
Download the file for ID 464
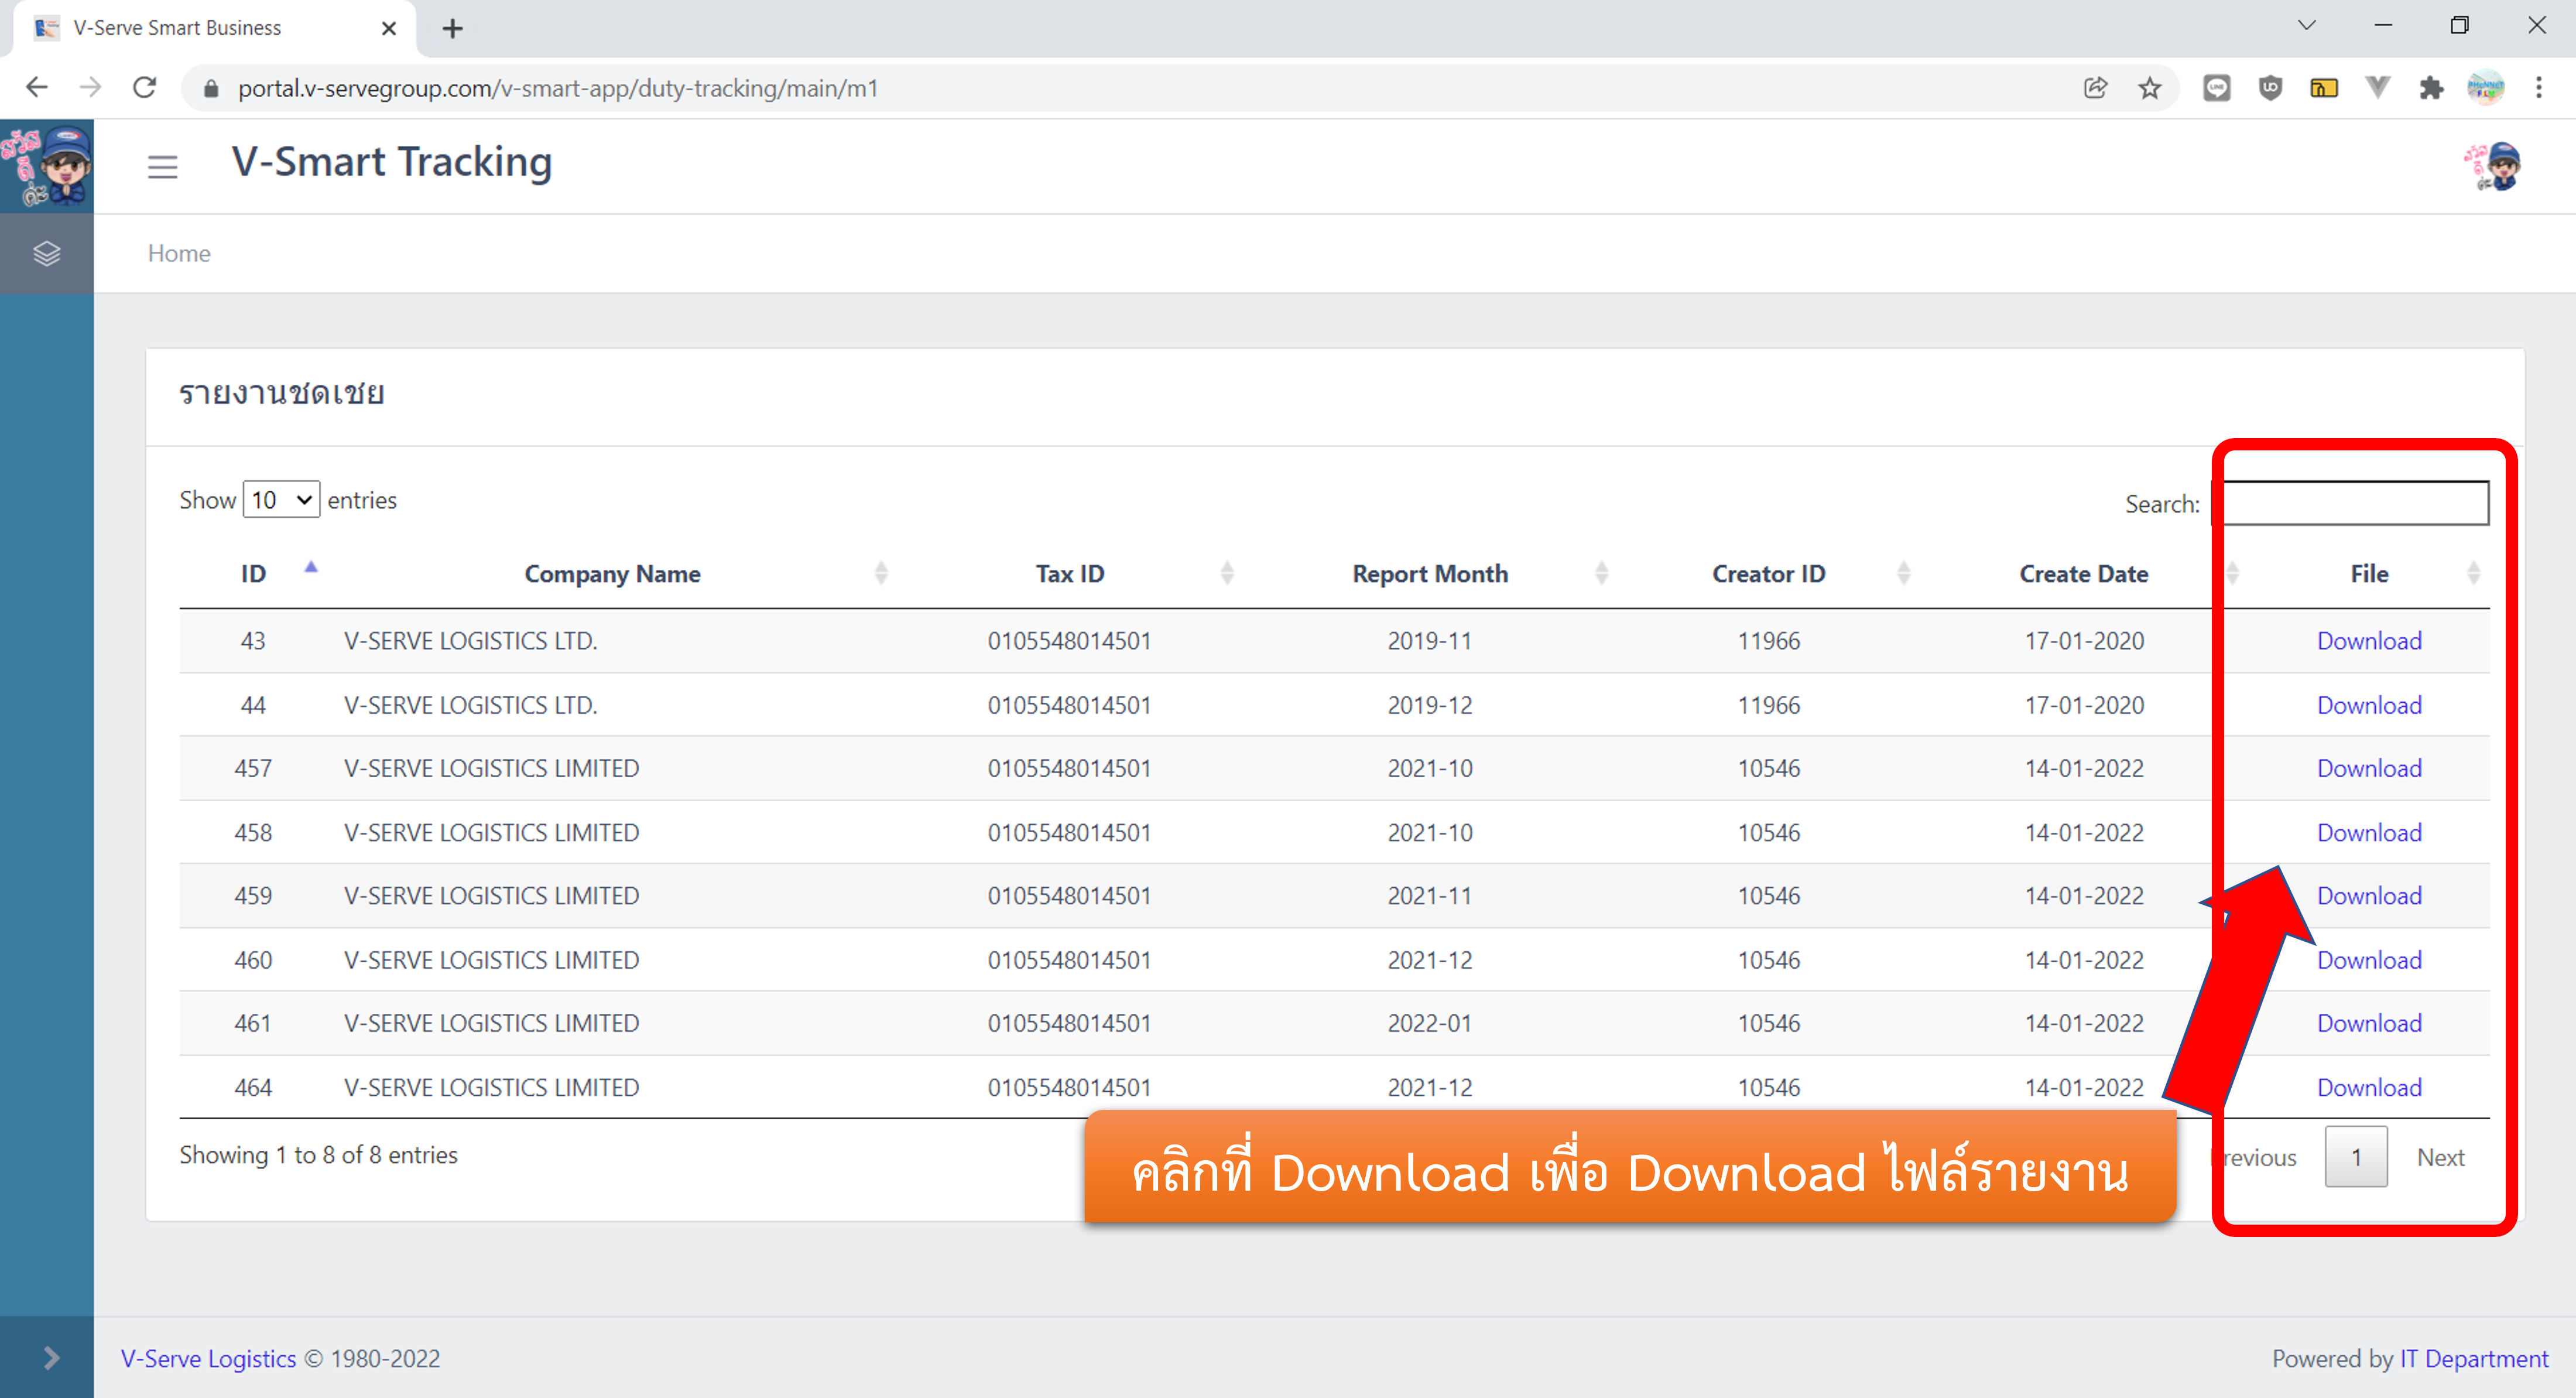coord(2369,1087)
